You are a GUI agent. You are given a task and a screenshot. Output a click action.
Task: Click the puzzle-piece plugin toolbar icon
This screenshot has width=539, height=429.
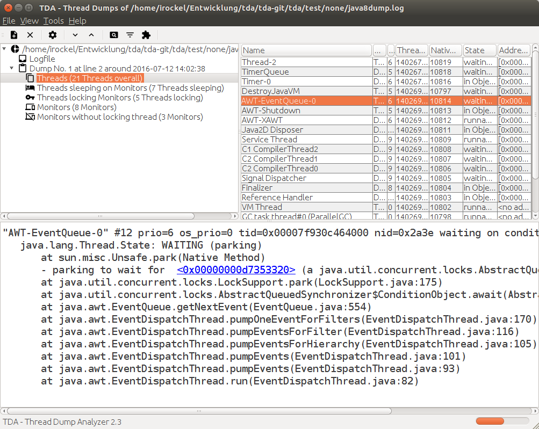pos(146,35)
